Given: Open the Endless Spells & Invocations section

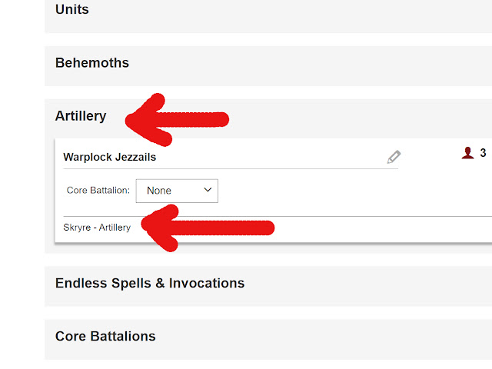Looking at the screenshot, I should [x=149, y=283].
